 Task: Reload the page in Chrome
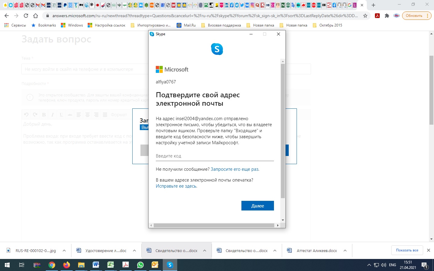[x=26, y=16]
